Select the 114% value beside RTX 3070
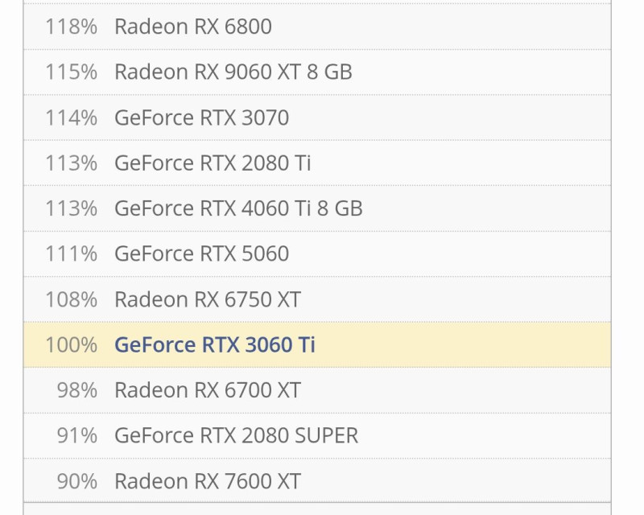Image resolution: width=644 pixels, height=515 pixels. click(x=71, y=117)
